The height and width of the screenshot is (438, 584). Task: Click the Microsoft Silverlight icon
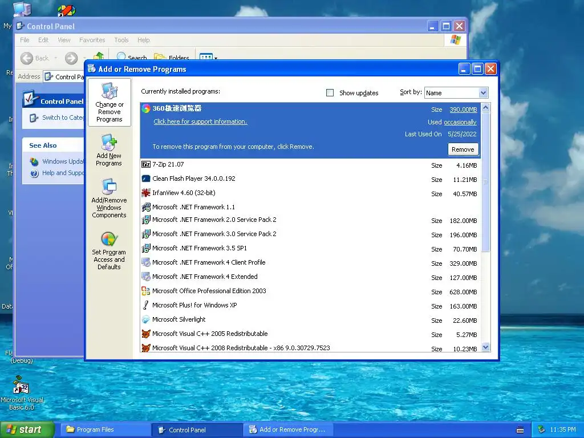click(146, 319)
